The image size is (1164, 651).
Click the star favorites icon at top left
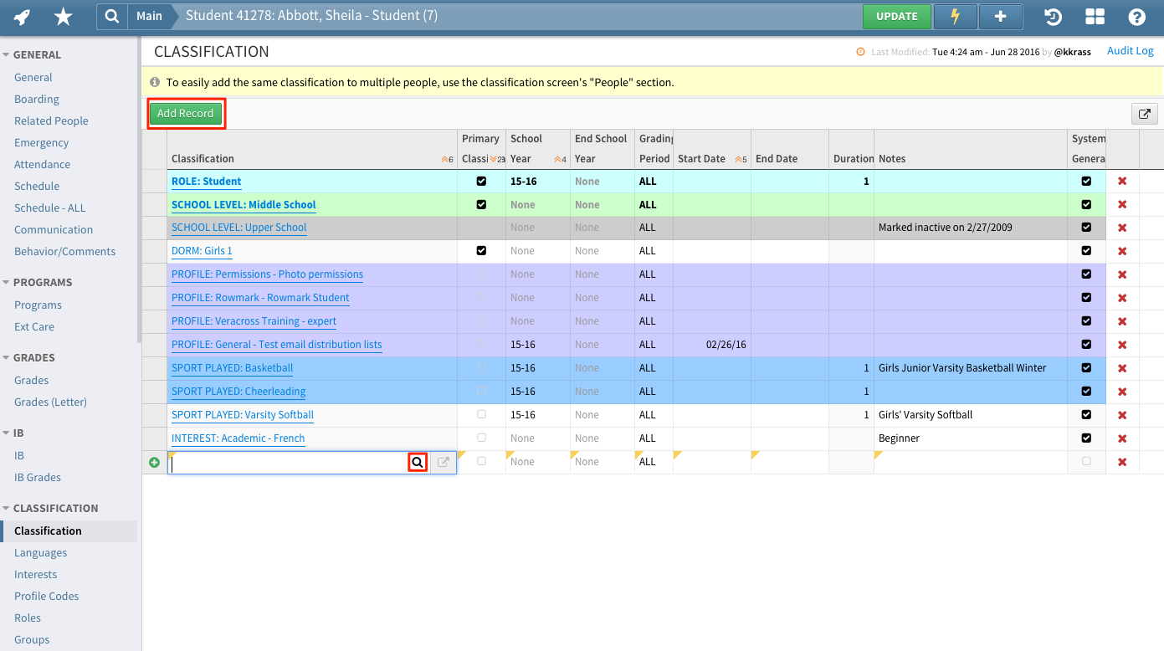click(63, 16)
